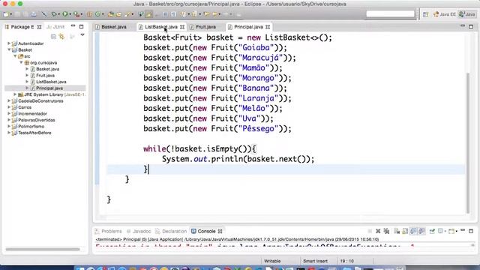The height and width of the screenshot is (270, 480).
Task: Click the Open Task toolbar icon
Action: pos(118,14)
